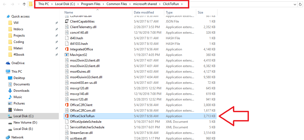The image size is (304, 140).
Task: Open Music under This PC
Action: click(18, 97)
